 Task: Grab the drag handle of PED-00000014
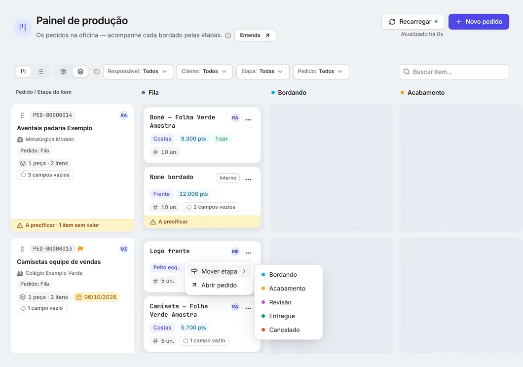22,115
